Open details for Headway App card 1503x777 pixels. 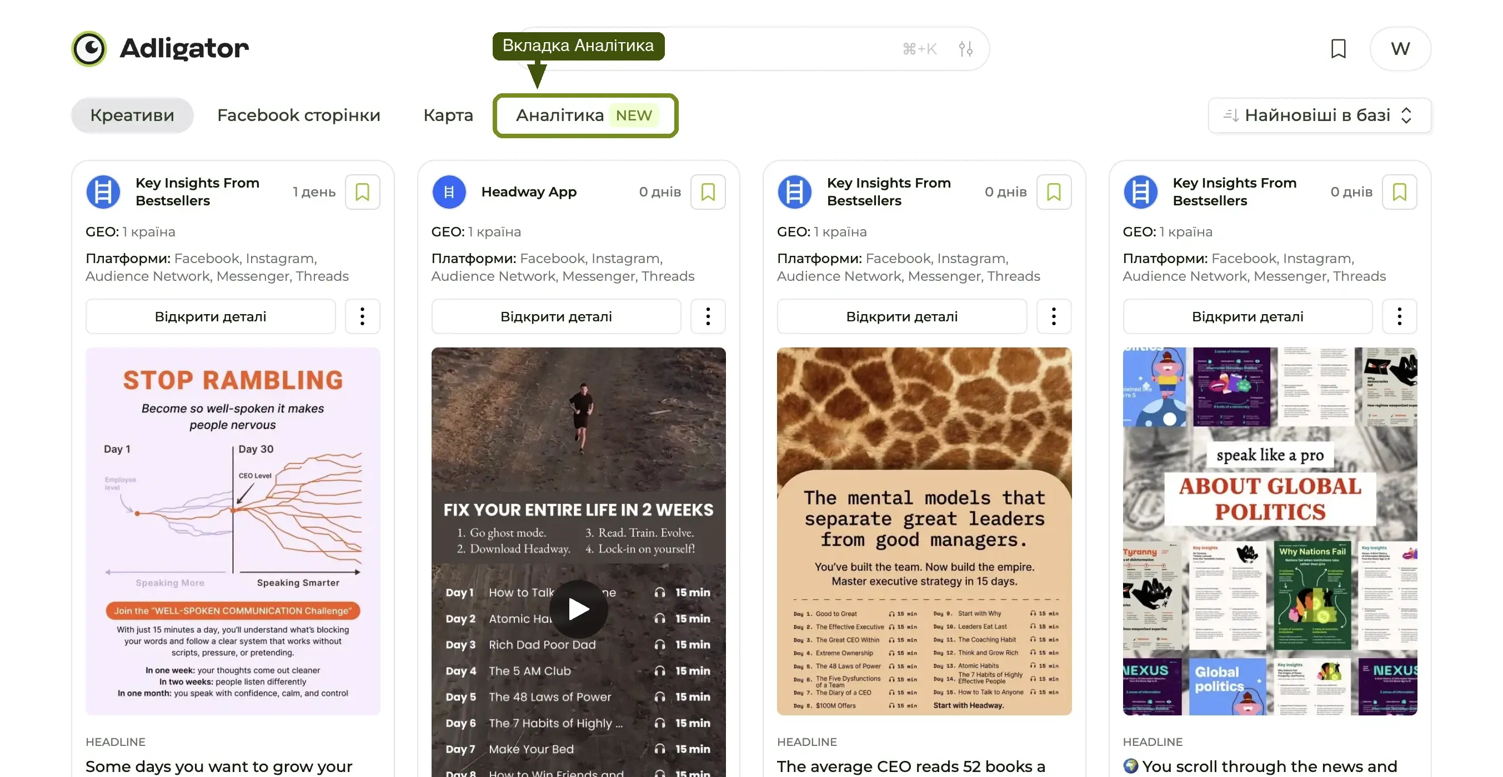pos(556,316)
